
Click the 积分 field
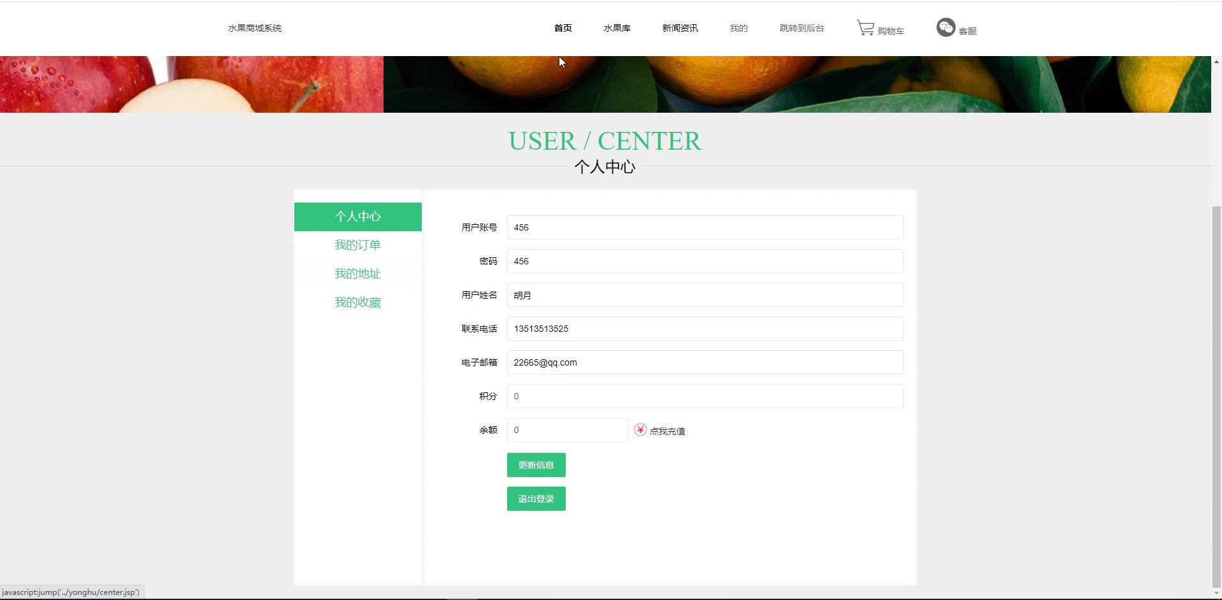click(x=705, y=396)
